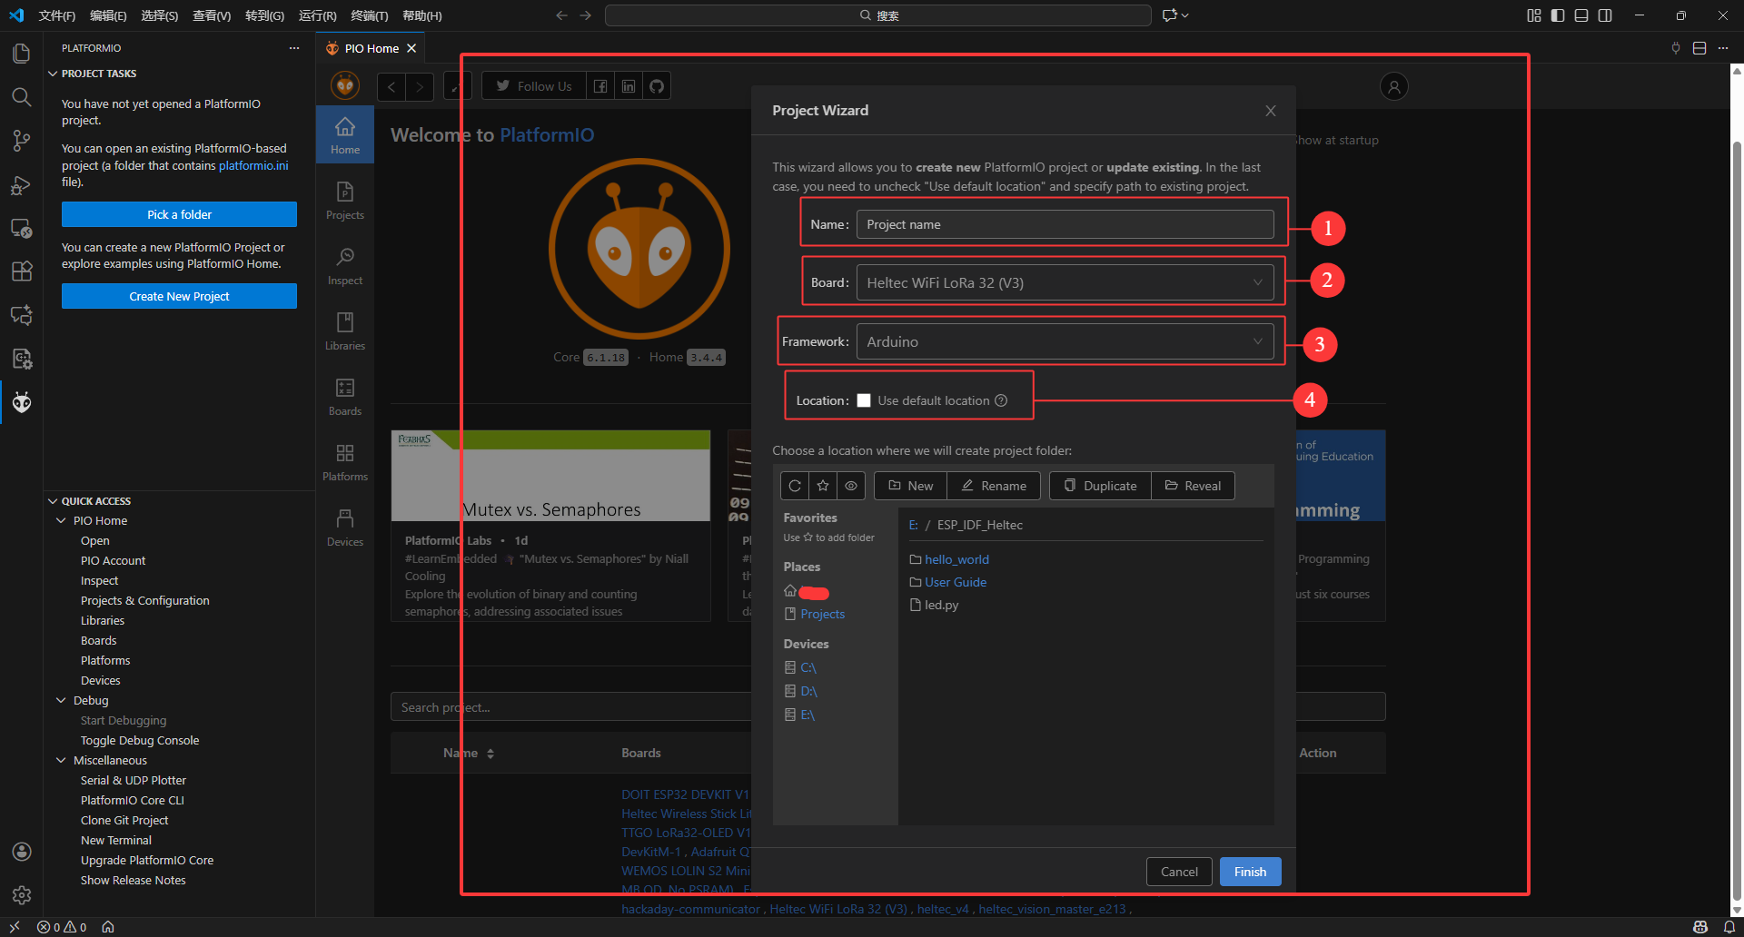Viewport: 1744px width, 937px height.
Task: Toggle hidden files with the eye icon
Action: coord(850,485)
